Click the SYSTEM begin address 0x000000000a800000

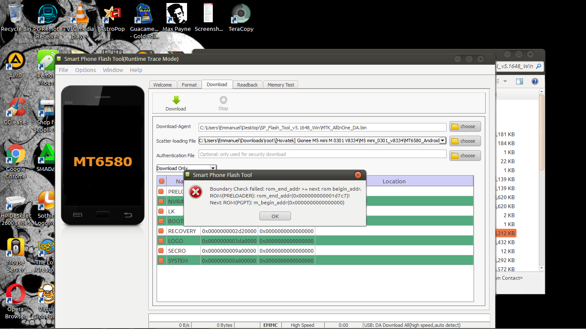coord(229,260)
